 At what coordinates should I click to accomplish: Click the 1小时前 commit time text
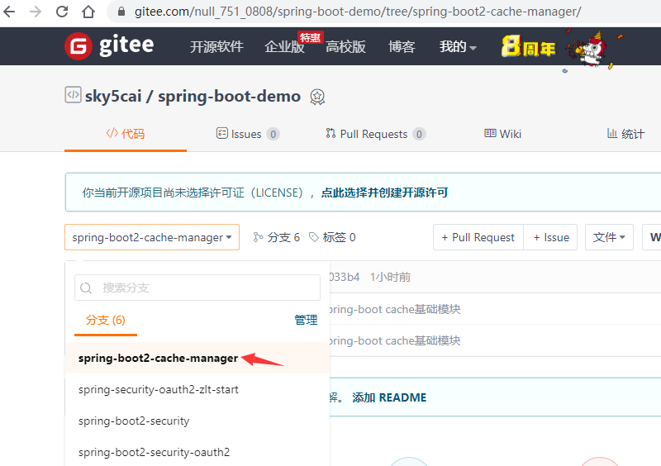pyautogui.click(x=390, y=277)
